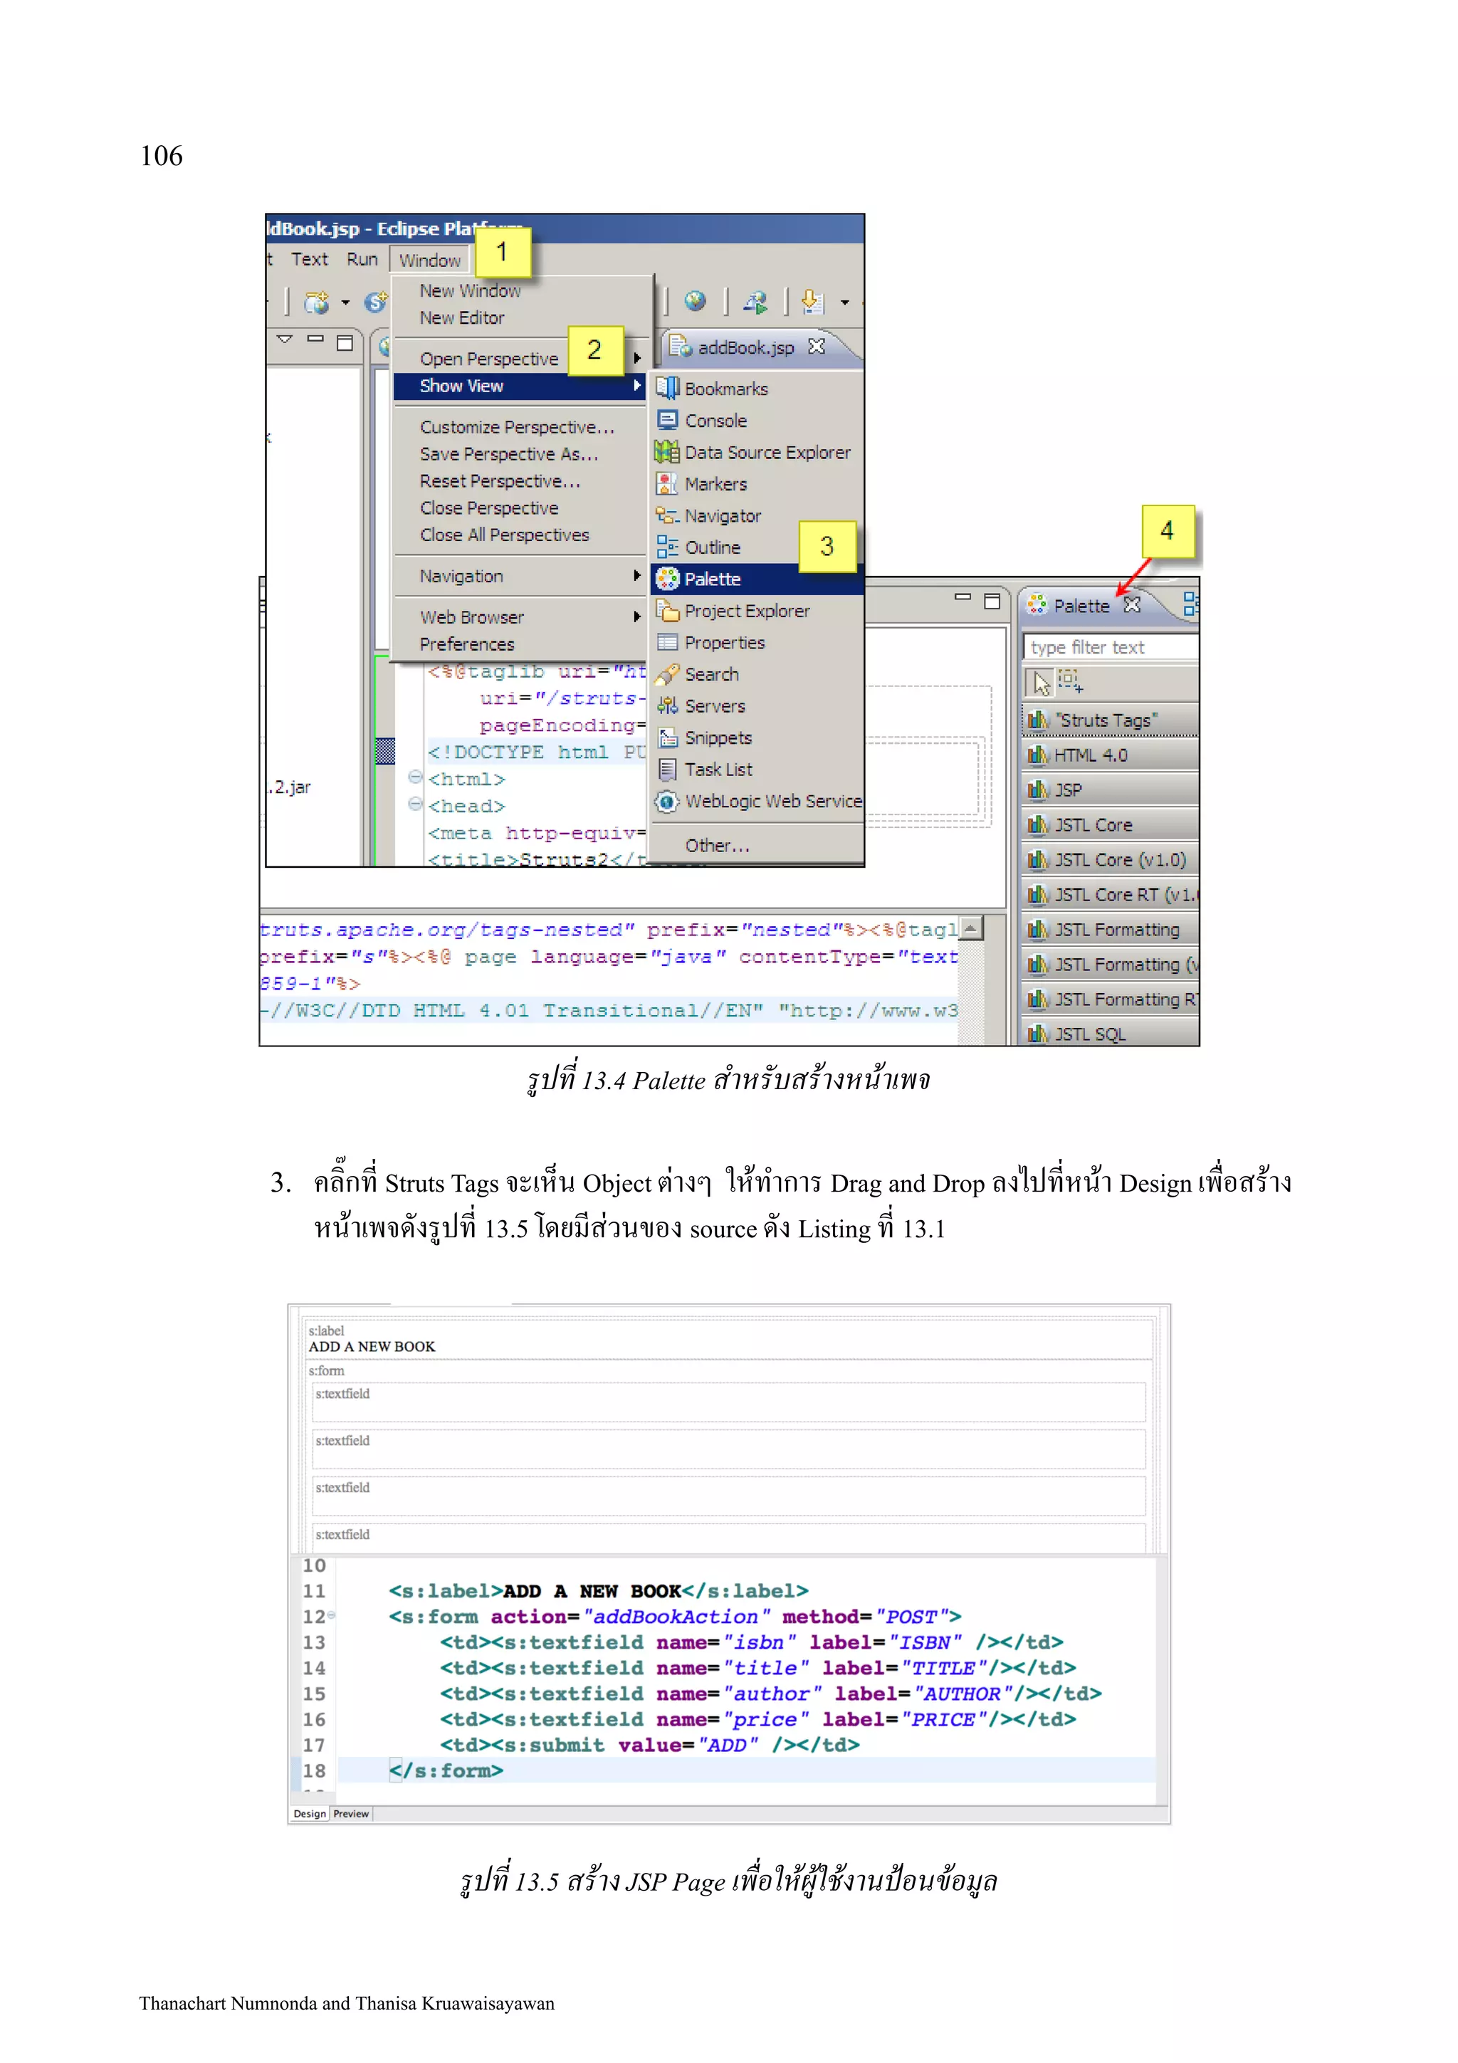1458x2063 pixels.
Task: Maximize the editor pane left of Palette
Action: pyautogui.click(x=992, y=601)
